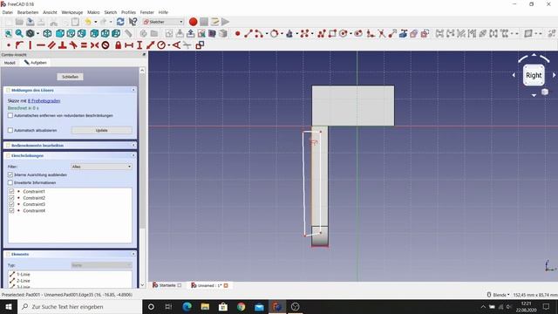Select the isometric view cube icon
The height and width of the screenshot is (314, 558).
[x=47, y=33]
